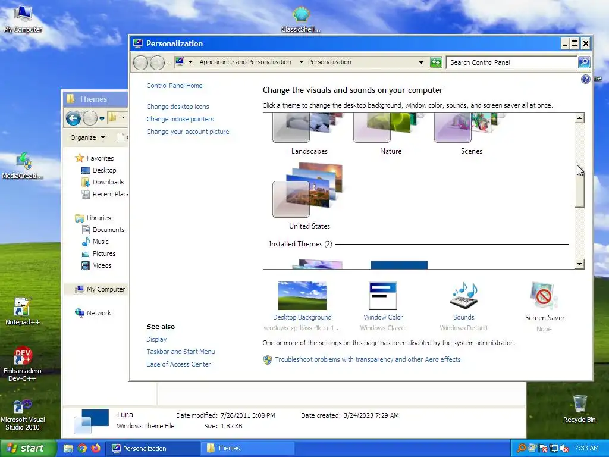
Task: Select the Nature theme
Action: tap(391, 134)
